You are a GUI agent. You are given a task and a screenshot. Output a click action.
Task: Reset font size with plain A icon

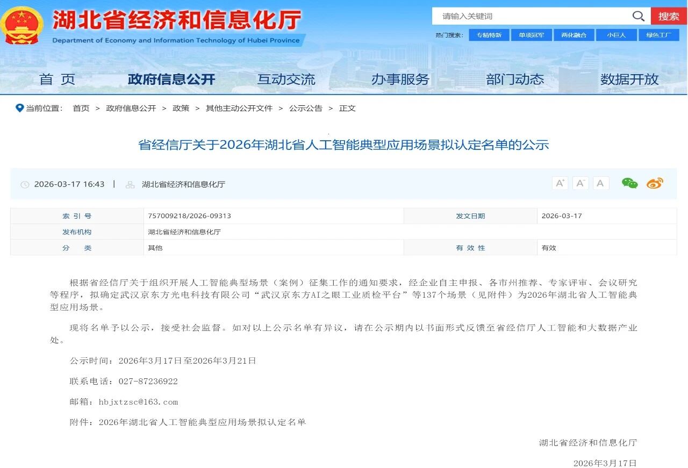pyautogui.click(x=600, y=183)
